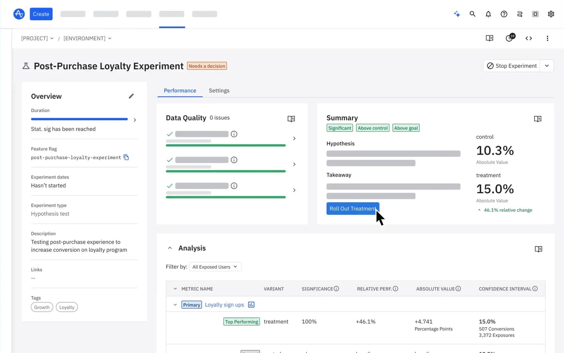Switch to the Settings tab

219,91
